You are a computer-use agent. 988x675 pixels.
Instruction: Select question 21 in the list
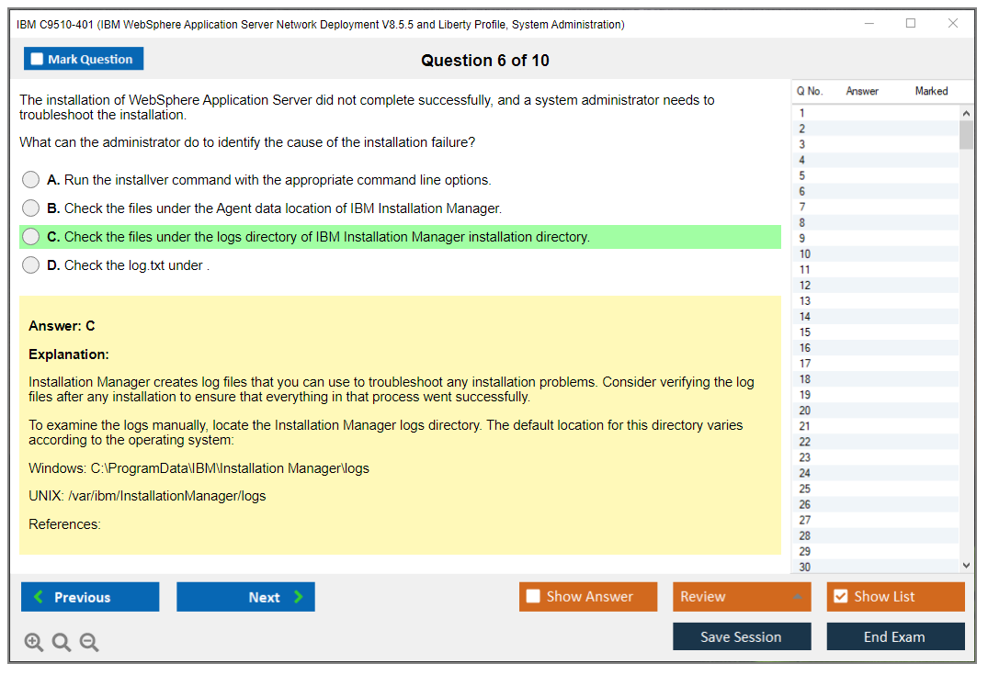805,426
